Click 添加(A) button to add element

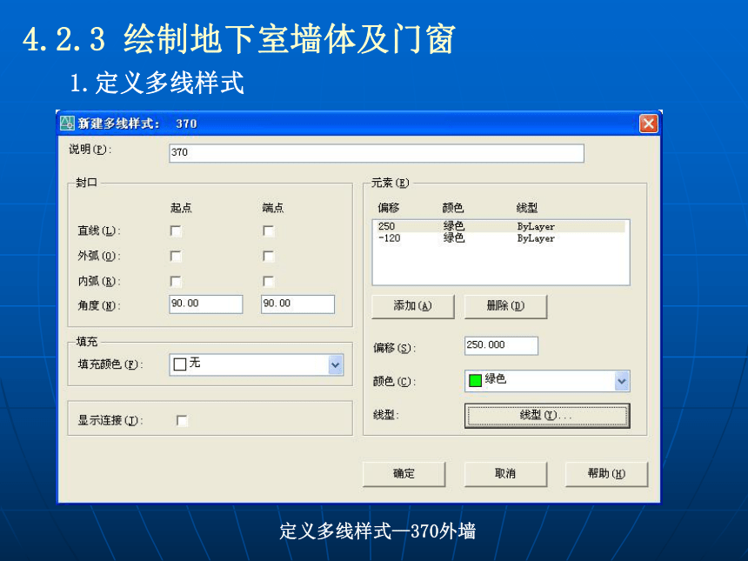tap(412, 306)
